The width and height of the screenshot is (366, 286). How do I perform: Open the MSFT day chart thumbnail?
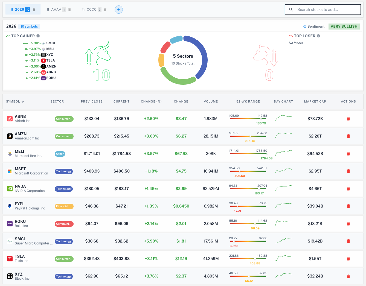[283, 171]
